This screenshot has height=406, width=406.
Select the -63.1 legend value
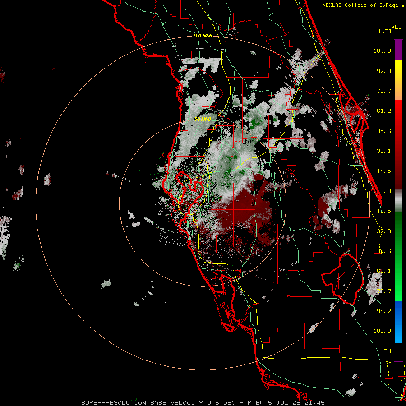pyautogui.click(x=382, y=271)
